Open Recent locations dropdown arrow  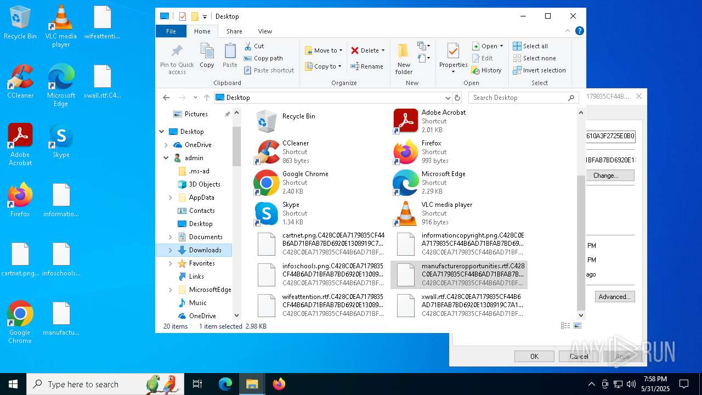pos(195,98)
